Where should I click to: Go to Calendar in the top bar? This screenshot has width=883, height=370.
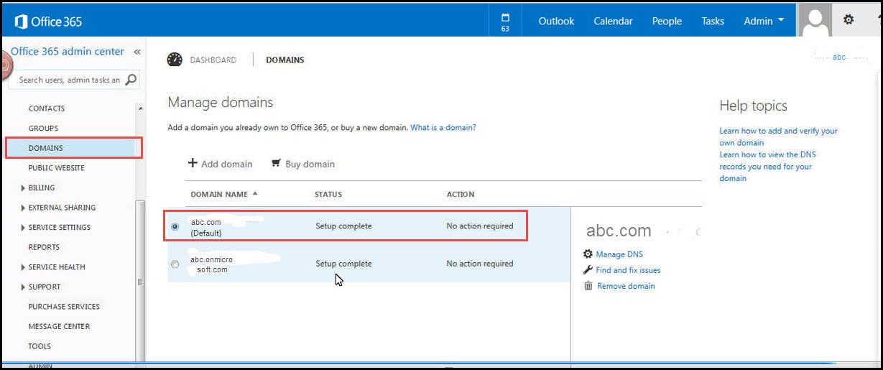613,21
